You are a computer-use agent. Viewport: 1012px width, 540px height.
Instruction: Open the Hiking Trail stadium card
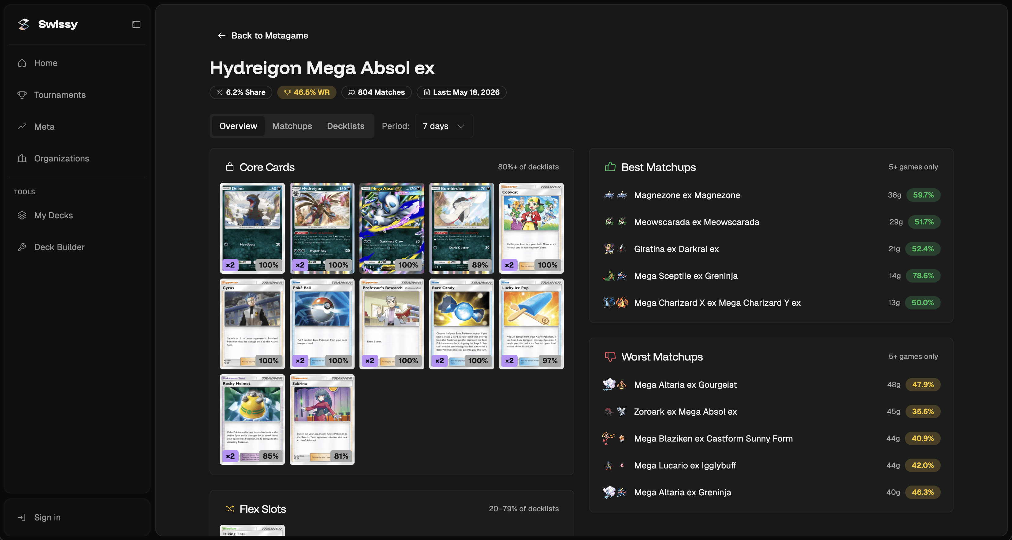coord(252,531)
